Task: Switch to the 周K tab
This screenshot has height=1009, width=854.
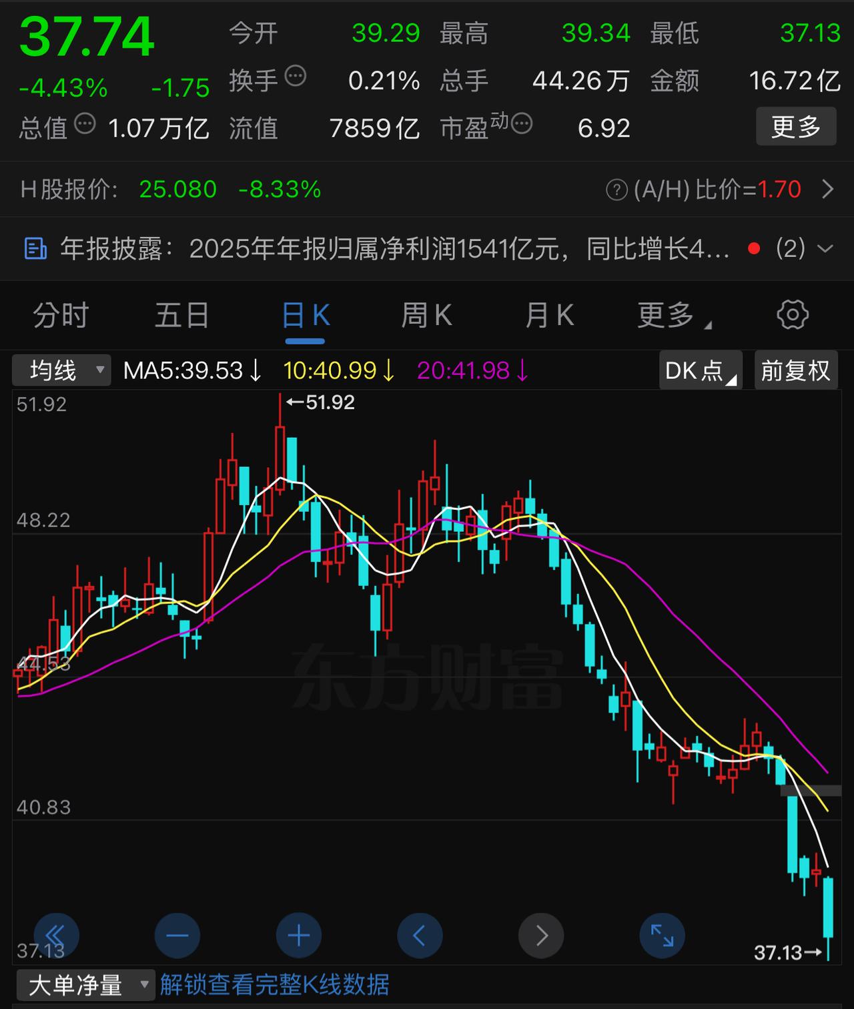Action: (426, 314)
